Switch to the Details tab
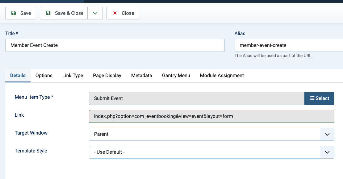 tap(18, 76)
